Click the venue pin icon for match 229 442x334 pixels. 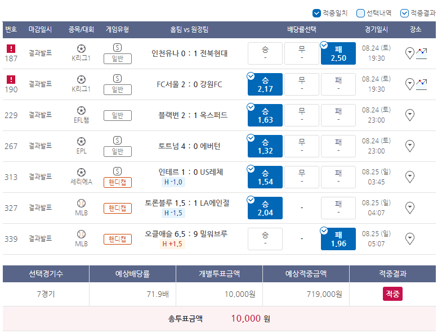pos(410,115)
